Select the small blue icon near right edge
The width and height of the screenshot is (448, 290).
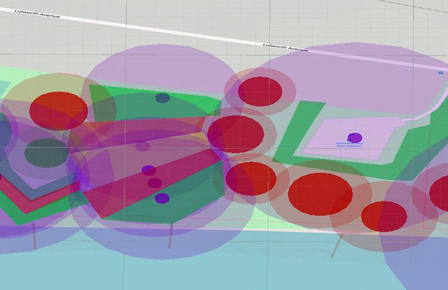(x=441, y=73)
